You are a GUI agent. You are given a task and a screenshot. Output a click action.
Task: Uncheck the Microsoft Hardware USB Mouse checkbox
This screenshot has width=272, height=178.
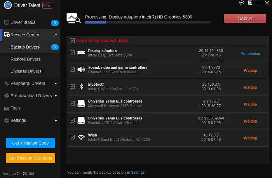[x=72, y=104]
